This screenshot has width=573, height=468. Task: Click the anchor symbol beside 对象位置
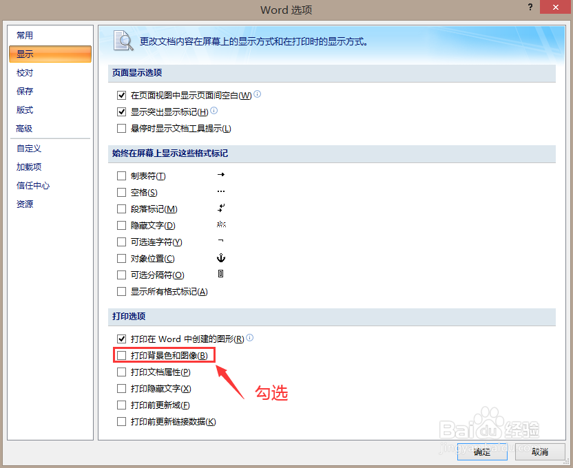tap(221, 257)
